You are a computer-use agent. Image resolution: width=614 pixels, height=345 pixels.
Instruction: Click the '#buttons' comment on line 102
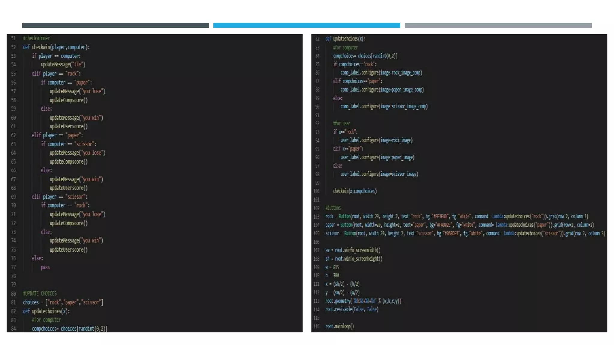333,208
